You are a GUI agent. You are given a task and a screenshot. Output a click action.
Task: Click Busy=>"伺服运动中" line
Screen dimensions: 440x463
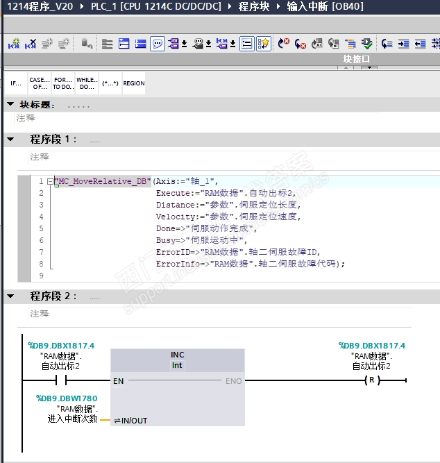(201, 240)
